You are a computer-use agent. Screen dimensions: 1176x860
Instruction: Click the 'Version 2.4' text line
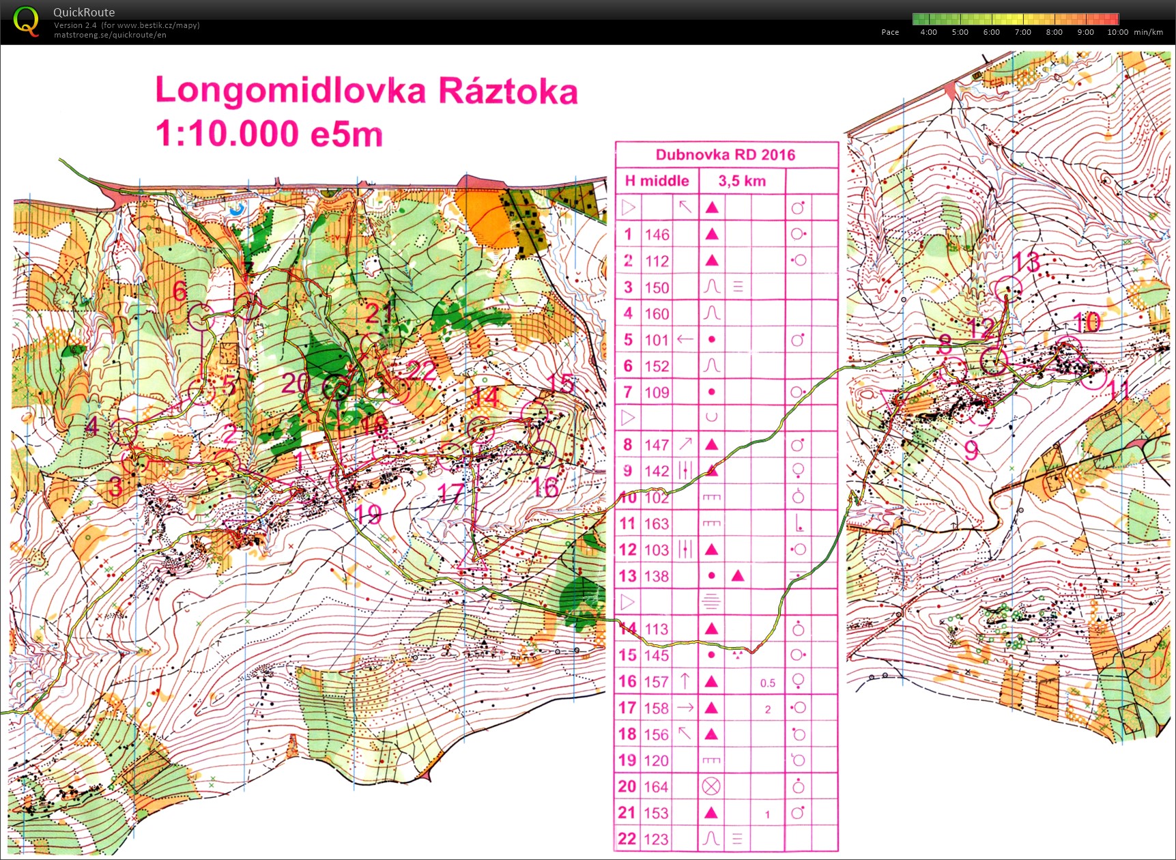click(x=127, y=25)
